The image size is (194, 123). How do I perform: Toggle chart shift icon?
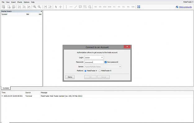coord(50,7)
